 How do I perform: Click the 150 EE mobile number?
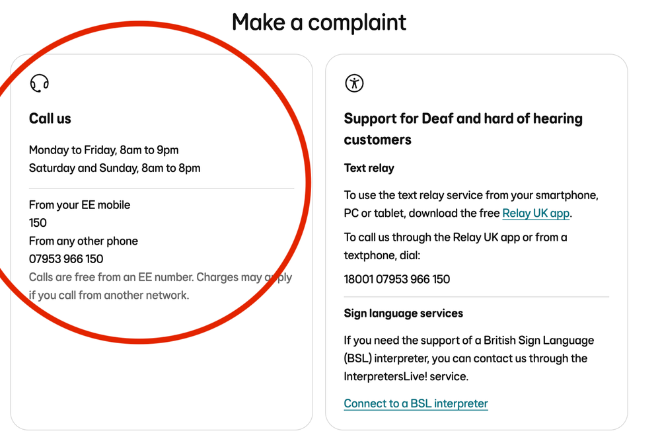click(38, 223)
